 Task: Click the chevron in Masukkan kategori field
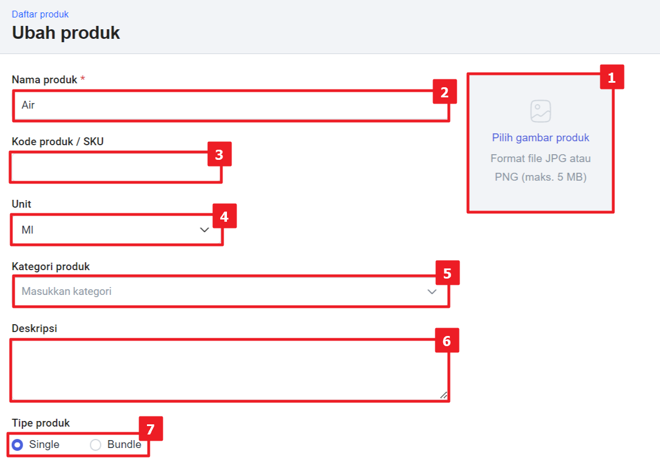coord(432,292)
